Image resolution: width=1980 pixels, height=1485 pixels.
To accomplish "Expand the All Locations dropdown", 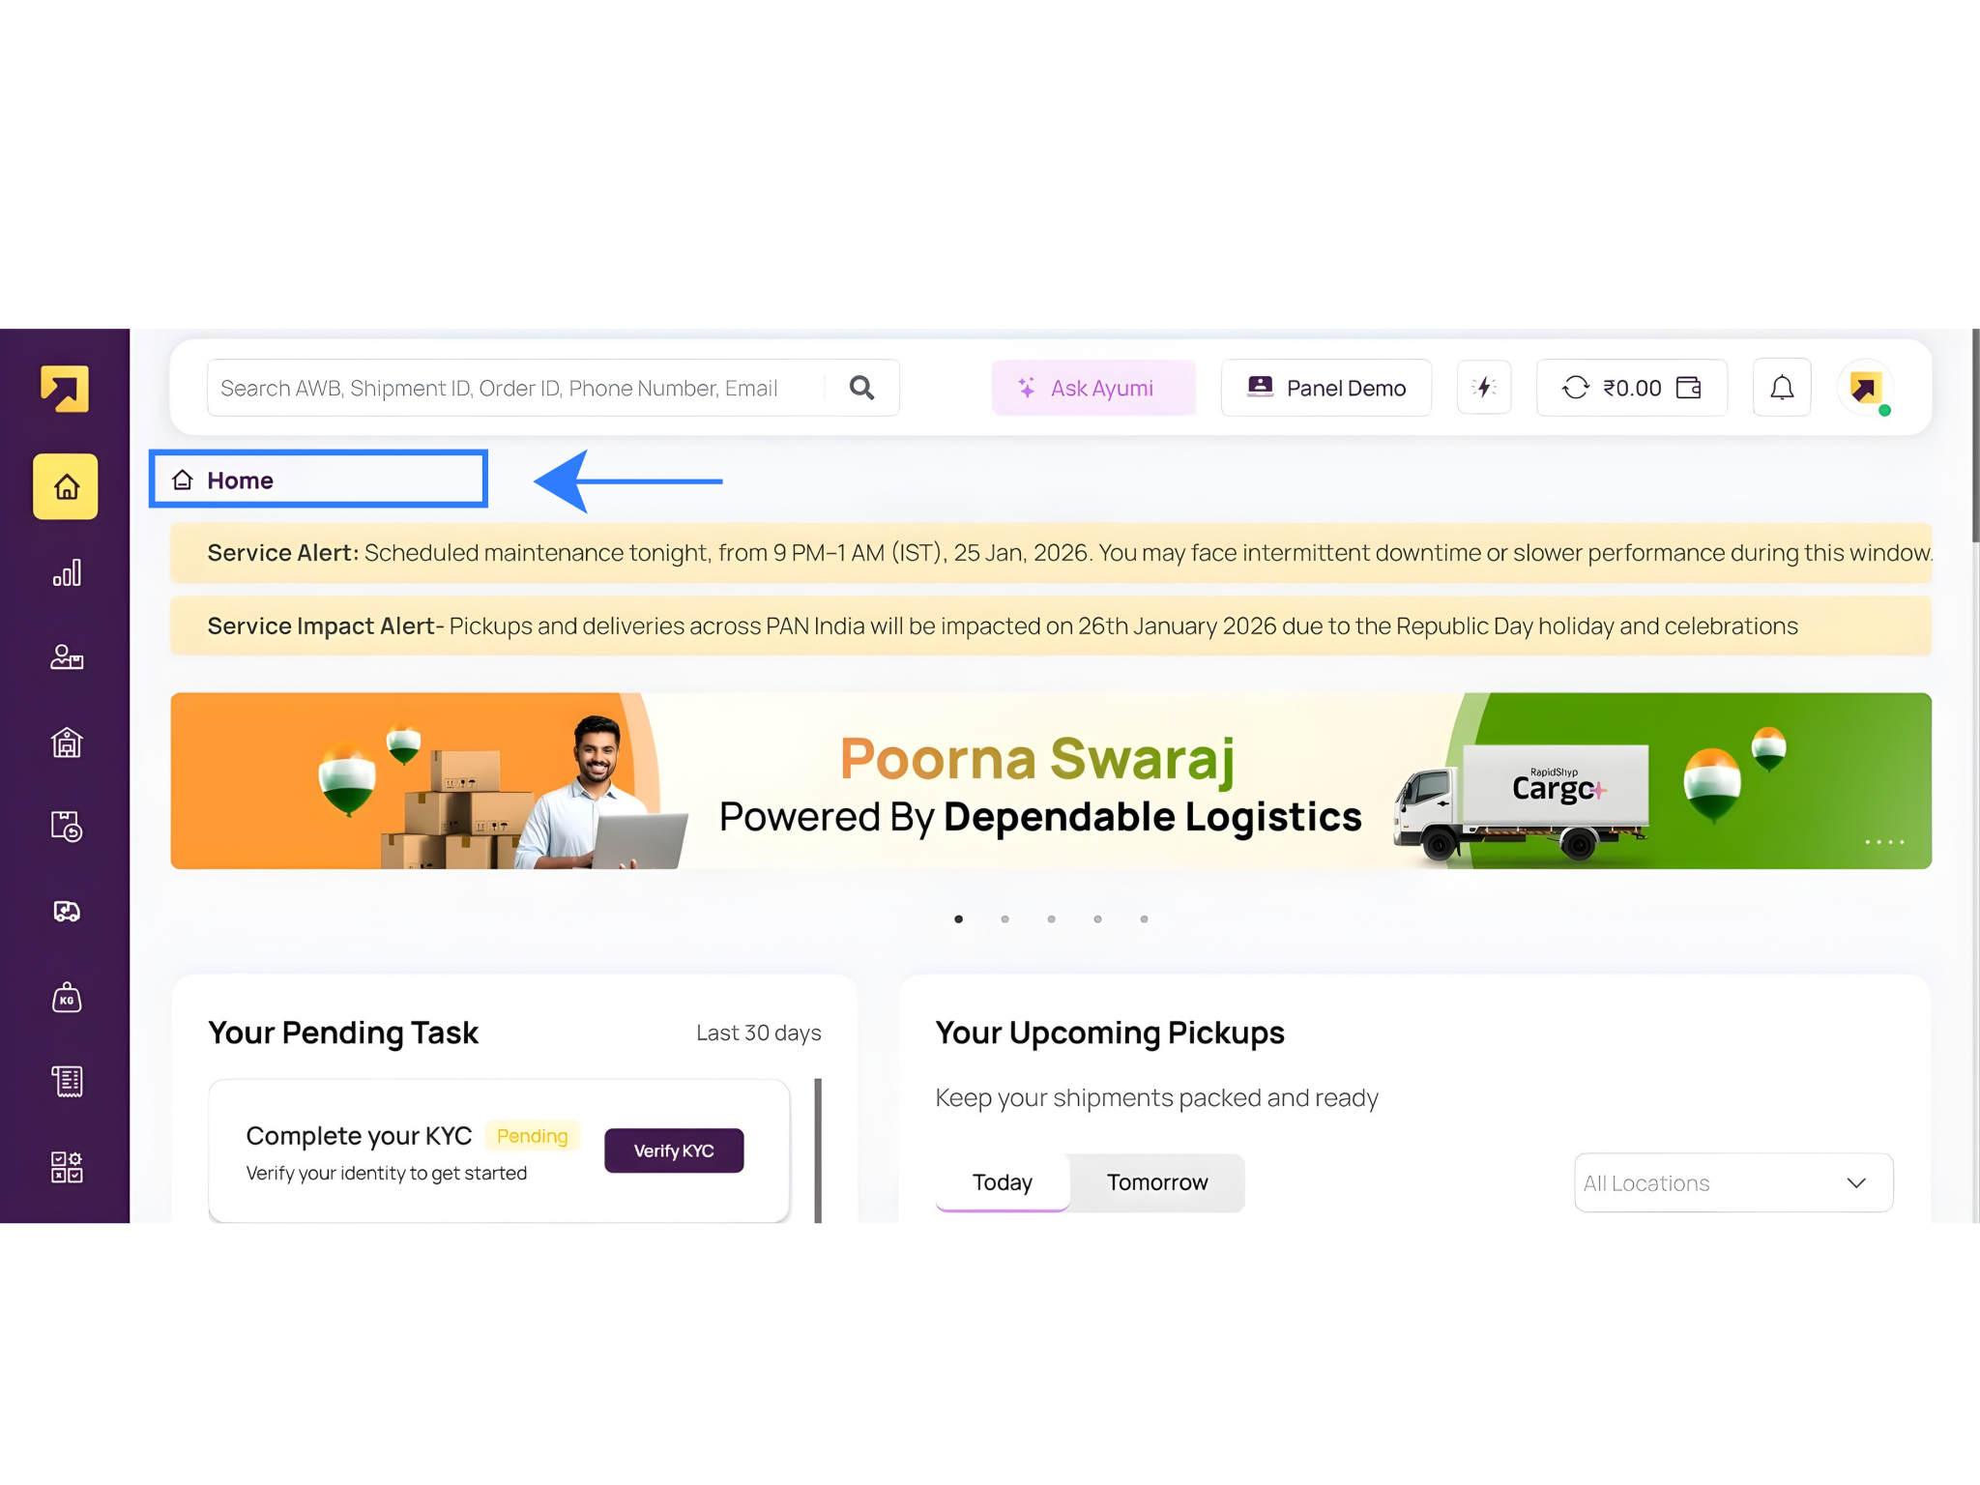I will (x=1733, y=1182).
